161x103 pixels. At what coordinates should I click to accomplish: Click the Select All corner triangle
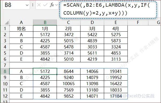(6, 22)
